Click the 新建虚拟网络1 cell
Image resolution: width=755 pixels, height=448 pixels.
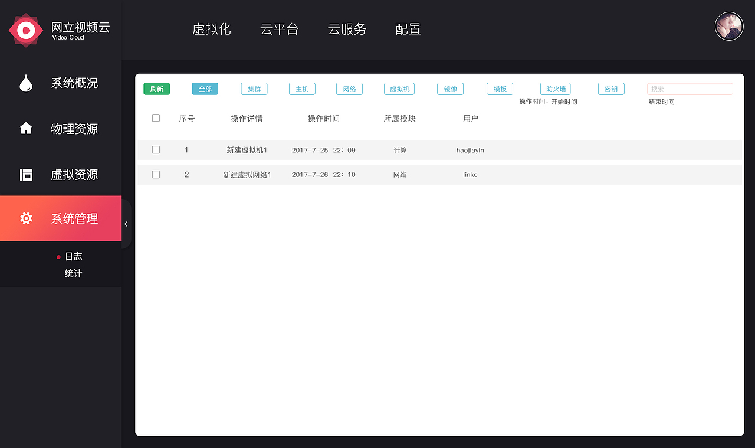[x=247, y=175]
